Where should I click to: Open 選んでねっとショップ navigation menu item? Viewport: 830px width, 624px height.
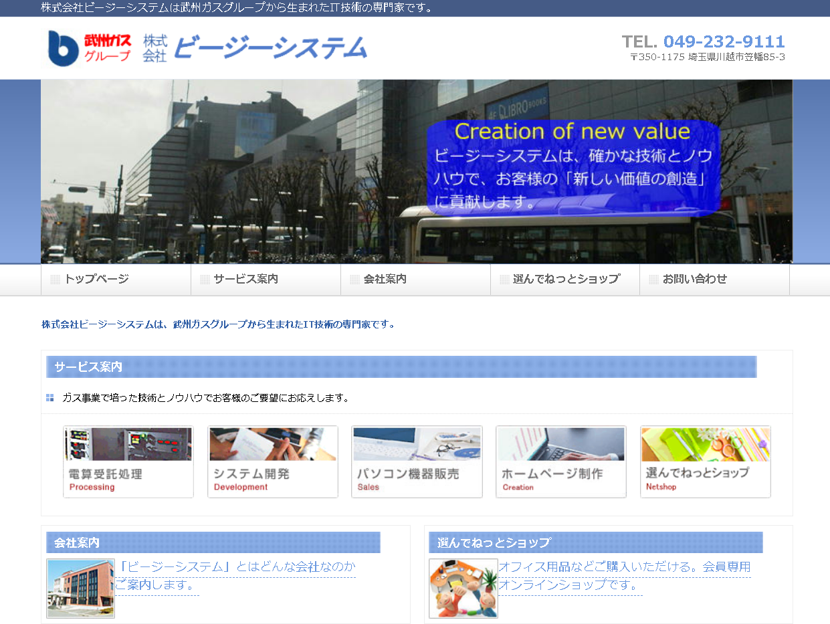coord(566,280)
